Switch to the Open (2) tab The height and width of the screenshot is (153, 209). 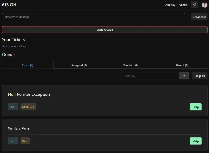point(28,65)
